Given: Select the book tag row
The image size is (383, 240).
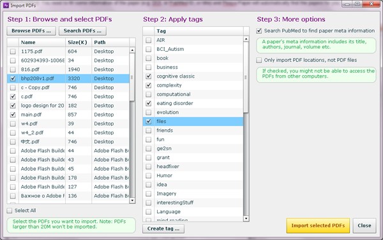Looking at the screenshot, I should tap(193, 58).
